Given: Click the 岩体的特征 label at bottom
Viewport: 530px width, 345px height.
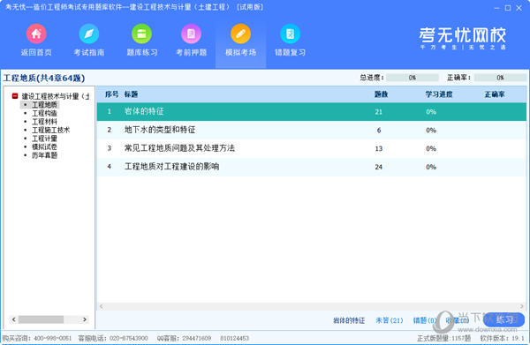Looking at the screenshot, I should point(349,320).
